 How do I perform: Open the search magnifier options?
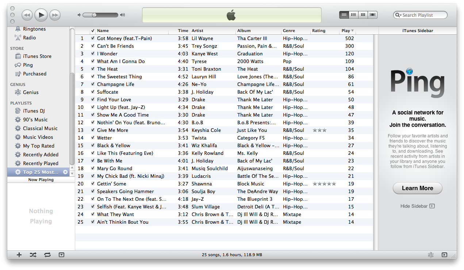pyautogui.click(x=398, y=15)
